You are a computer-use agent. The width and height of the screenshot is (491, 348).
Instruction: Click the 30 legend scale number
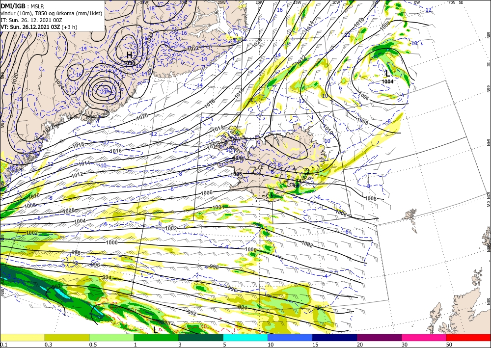(405, 345)
